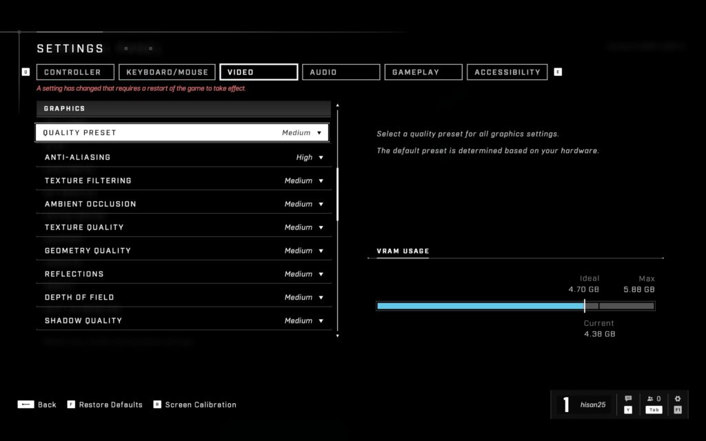
Task: Change the Texture Filtering setting
Action: tap(183, 181)
